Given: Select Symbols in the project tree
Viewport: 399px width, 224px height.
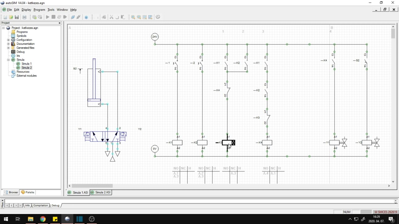Looking at the screenshot, I should pyautogui.click(x=22, y=36).
